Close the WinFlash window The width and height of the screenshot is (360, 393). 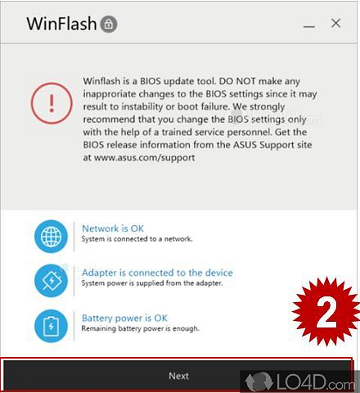tap(335, 23)
